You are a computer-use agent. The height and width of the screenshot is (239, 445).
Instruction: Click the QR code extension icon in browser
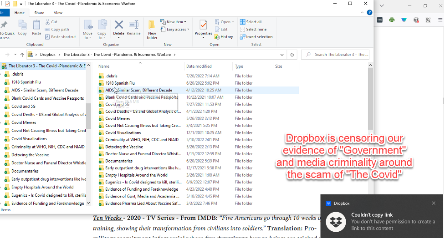tap(428, 20)
